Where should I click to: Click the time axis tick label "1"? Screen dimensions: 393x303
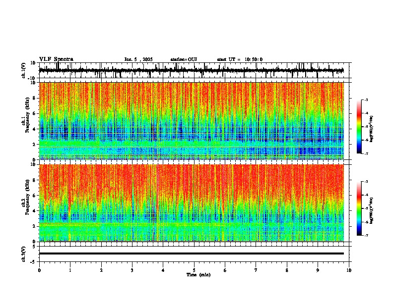coord(70,270)
